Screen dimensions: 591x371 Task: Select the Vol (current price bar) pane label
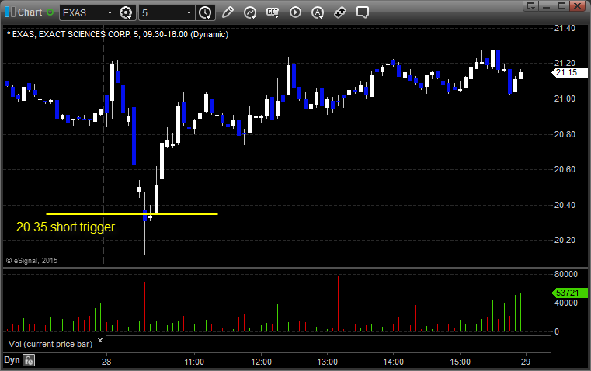tap(50, 344)
